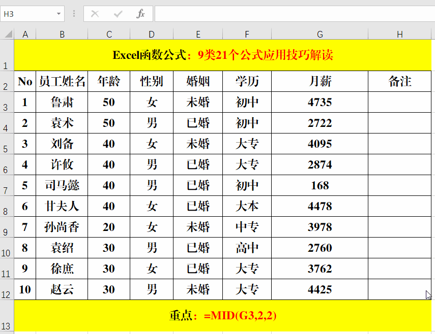Select the 未婚 cell in 赵云's row
The width and height of the screenshot is (435, 334).
click(198, 289)
